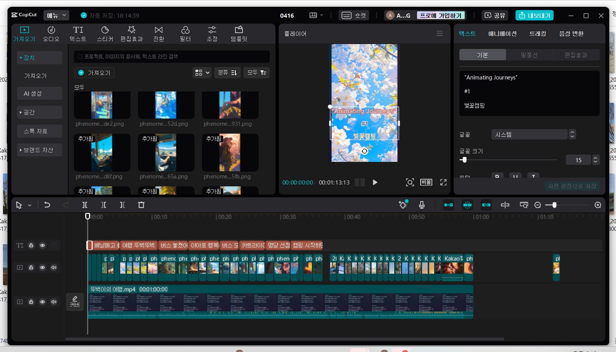
Task: Open the 스티커 (sticker) panel
Action: click(105, 34)
